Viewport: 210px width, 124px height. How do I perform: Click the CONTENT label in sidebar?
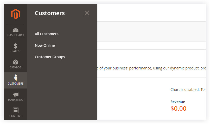[x=16, y=116]
